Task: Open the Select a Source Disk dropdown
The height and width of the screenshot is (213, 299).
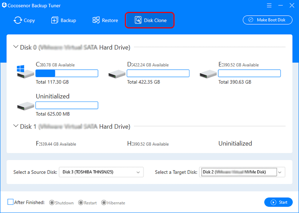Action: click(101, 172)
